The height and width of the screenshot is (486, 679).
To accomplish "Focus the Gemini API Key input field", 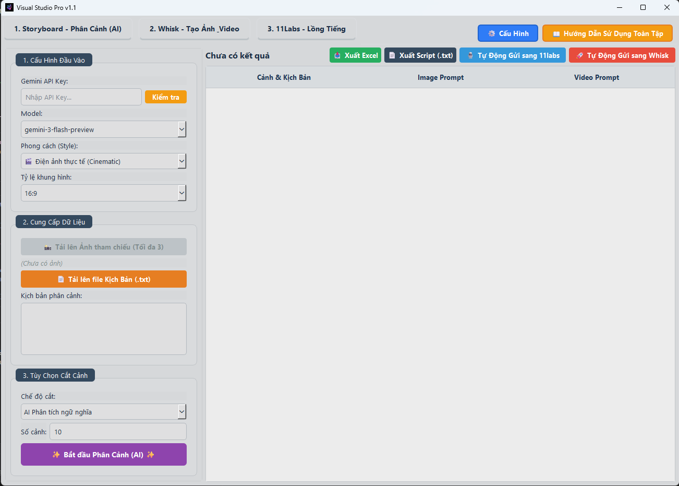I will pos(81,97).
